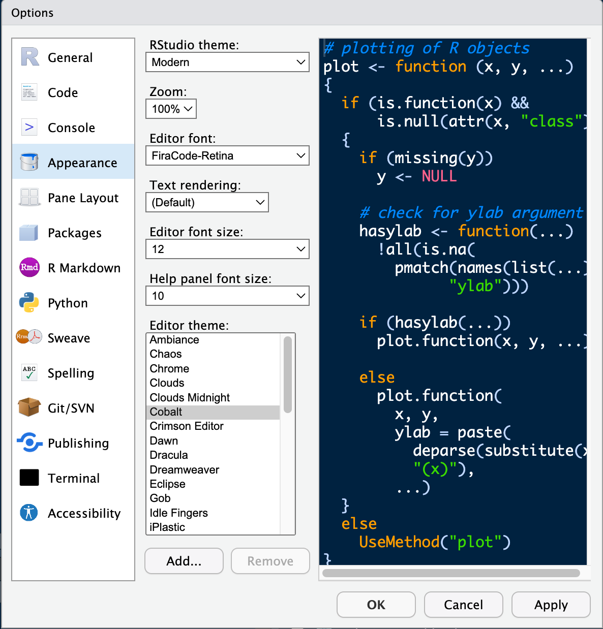Click the Cancel button
The image size is (603, 629).
point(464,605)
